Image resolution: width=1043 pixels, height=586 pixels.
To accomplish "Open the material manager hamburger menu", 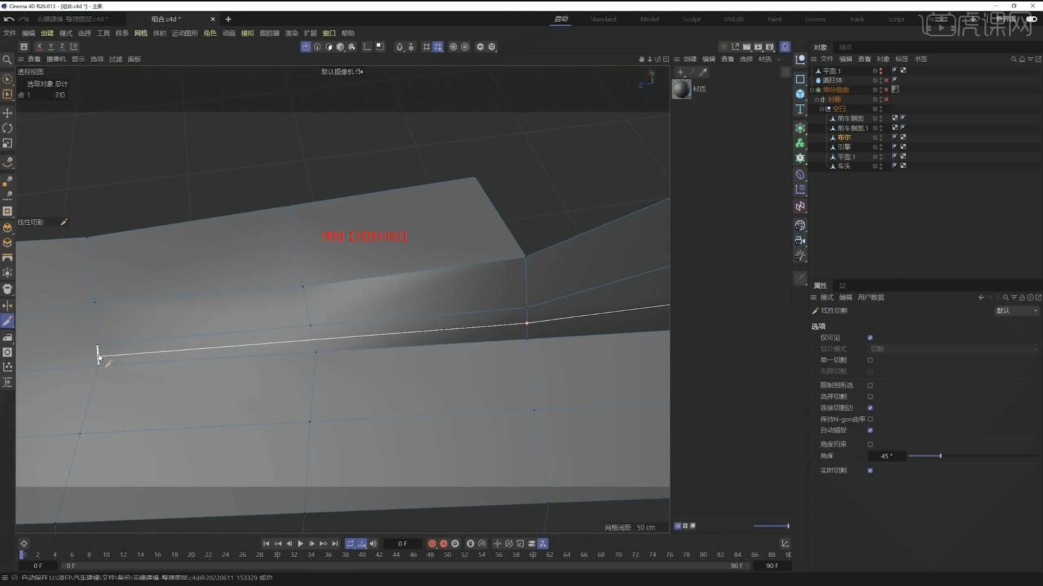I will pos(677,59).
